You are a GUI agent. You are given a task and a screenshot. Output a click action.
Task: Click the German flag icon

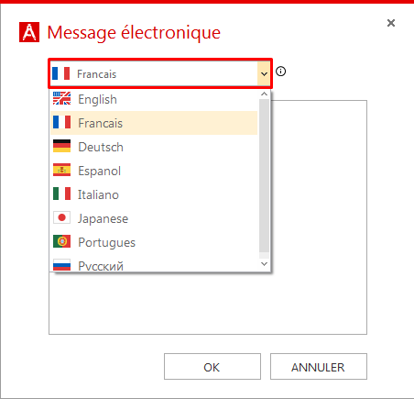61,146
